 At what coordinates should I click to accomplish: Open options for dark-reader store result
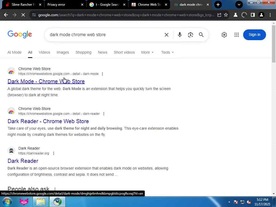pos(104,114)
